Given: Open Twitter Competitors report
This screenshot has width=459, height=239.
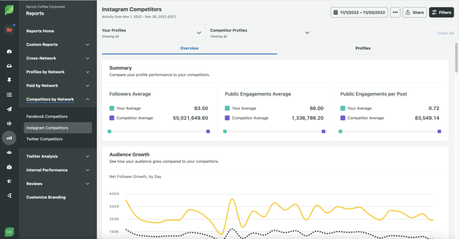Looking at the screenshot, I should click(44, 139).
